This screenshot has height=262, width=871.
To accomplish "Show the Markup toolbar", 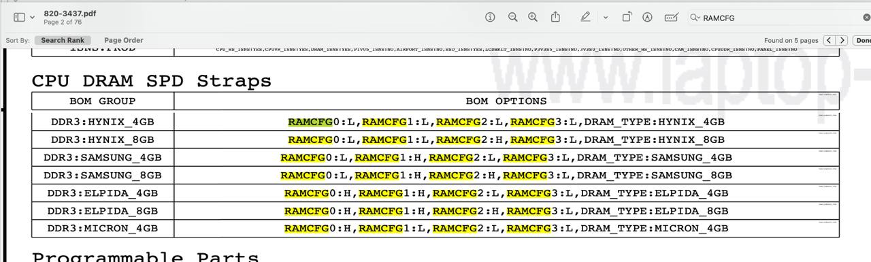I will tap(647, 18).
